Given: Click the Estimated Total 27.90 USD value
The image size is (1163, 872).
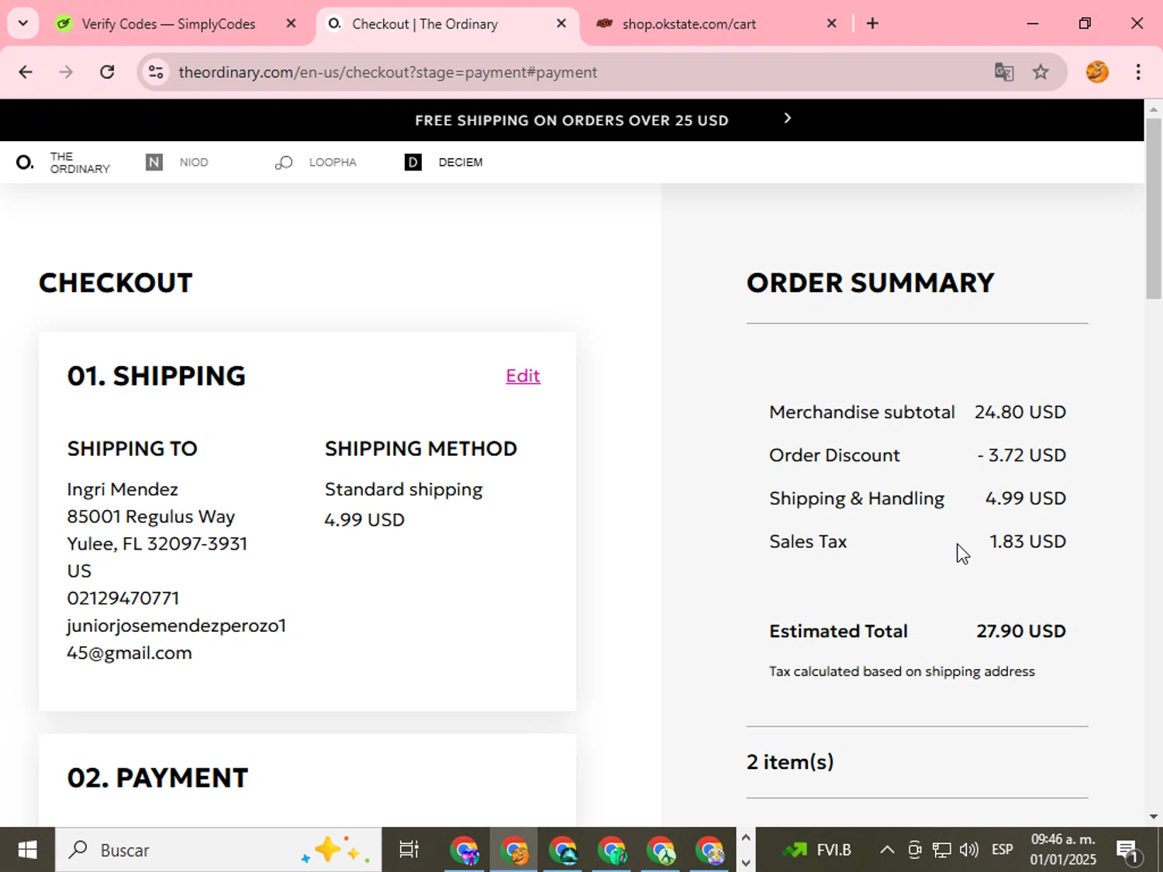Looking at the screenshot, I should [x=1021, y=631].
